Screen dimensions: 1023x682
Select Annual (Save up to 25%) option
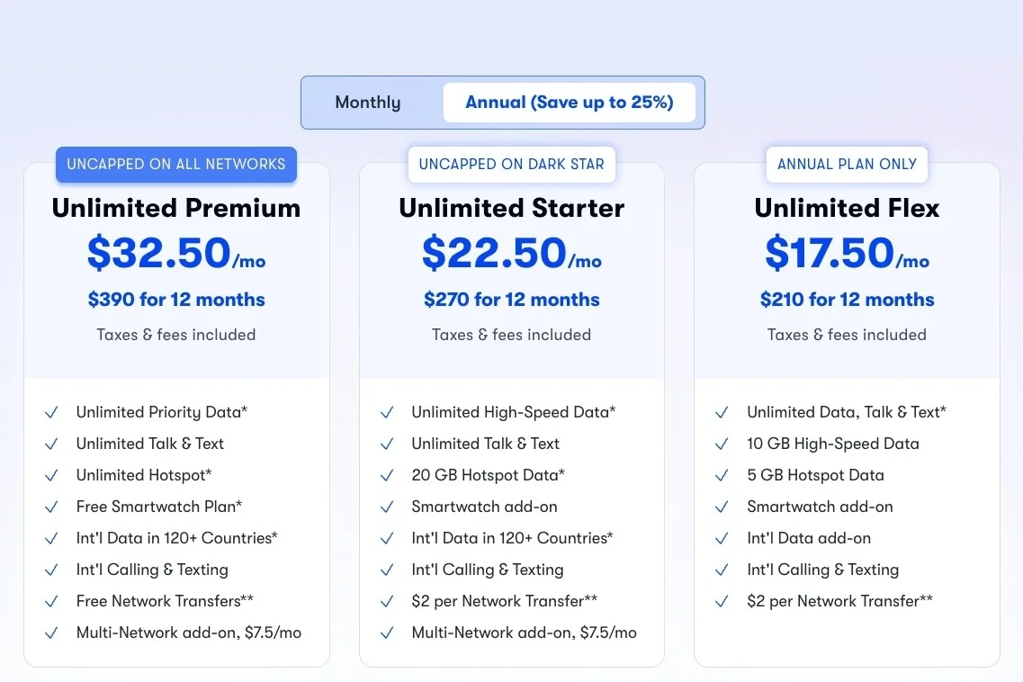569,103
